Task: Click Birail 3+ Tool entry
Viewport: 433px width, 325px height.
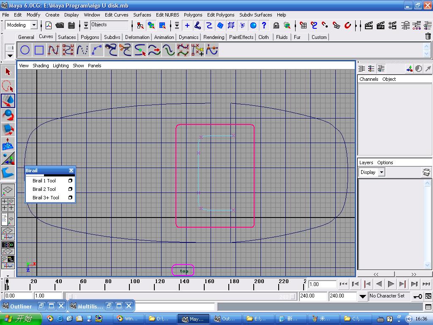Action: coord(46,198)
